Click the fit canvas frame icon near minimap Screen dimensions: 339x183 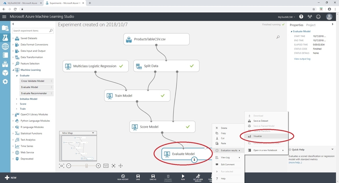[x=61, y=166]
